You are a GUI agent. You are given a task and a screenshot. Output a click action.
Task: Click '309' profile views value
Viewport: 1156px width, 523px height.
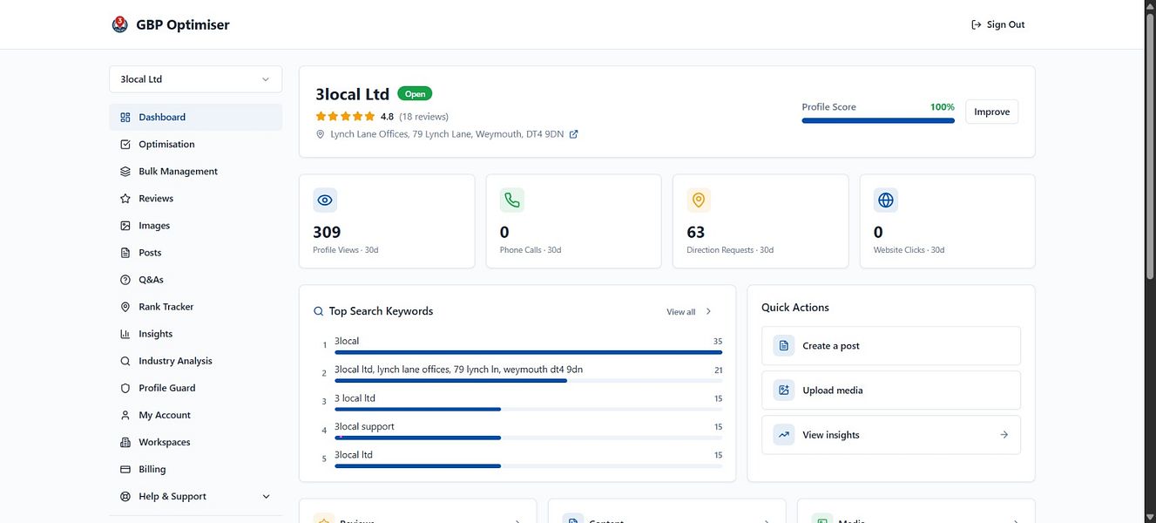[x=327, y=232]
